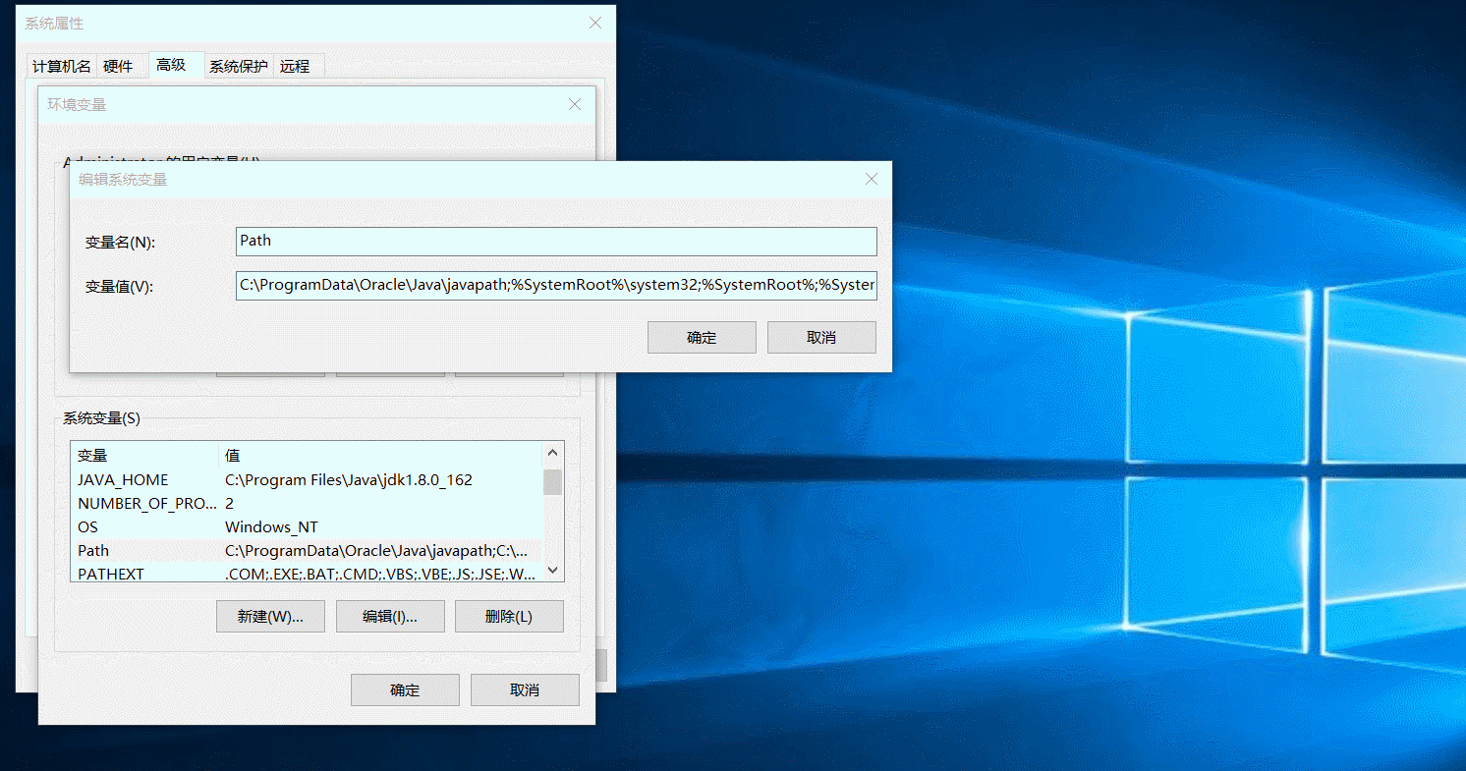This screenshot has height=771, width=1466.
Task: Switch to the 硬件 tab
Action: point(118,66)
